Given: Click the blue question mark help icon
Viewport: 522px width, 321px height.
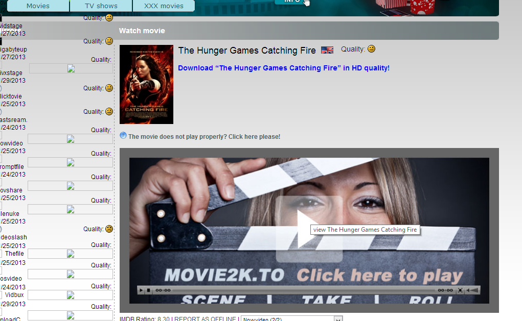Looking at the screenshot, I should click(x=123, y=135).
